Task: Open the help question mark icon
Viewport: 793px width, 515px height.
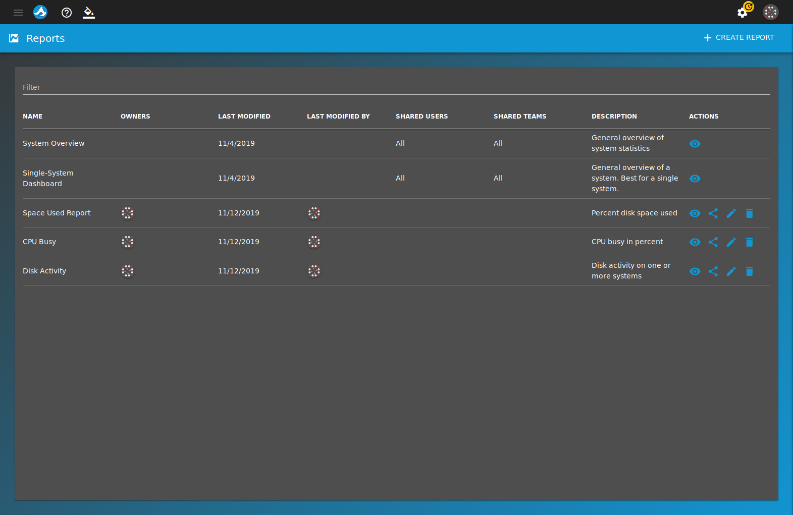Action: point(67,13)
